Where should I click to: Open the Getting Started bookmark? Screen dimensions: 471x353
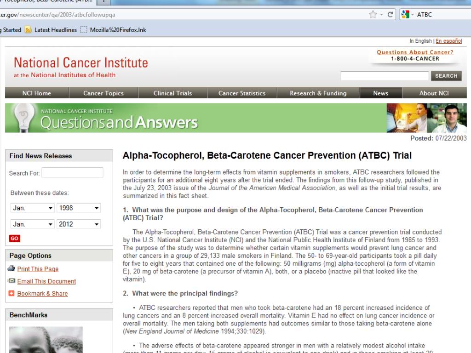(11, 30)
